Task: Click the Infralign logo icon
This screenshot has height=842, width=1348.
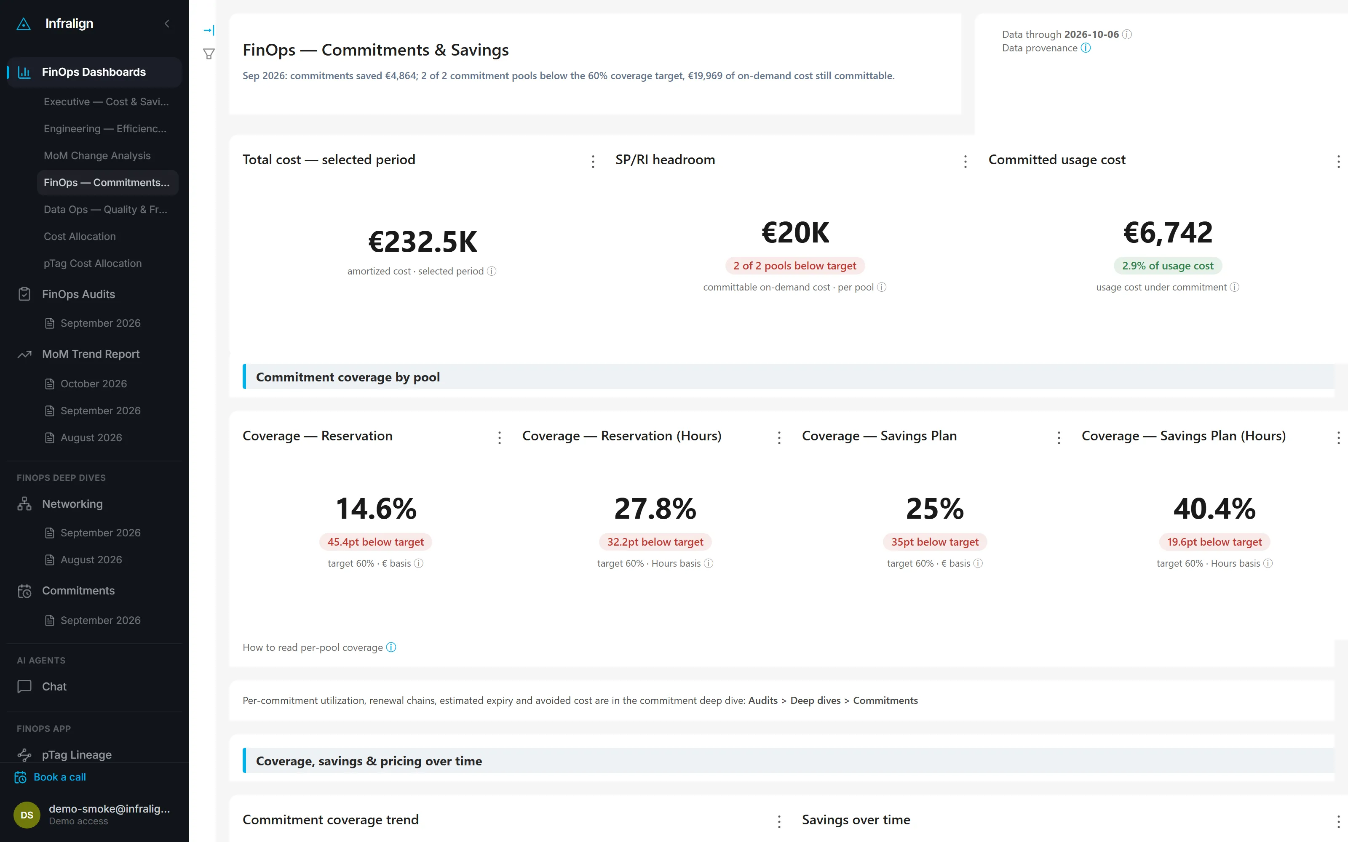Action: [x=24, y=24]
